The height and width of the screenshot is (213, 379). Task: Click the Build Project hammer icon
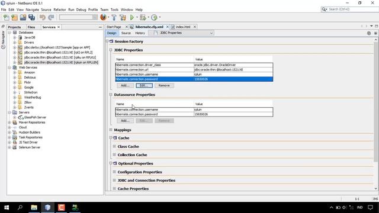point(114,17)
